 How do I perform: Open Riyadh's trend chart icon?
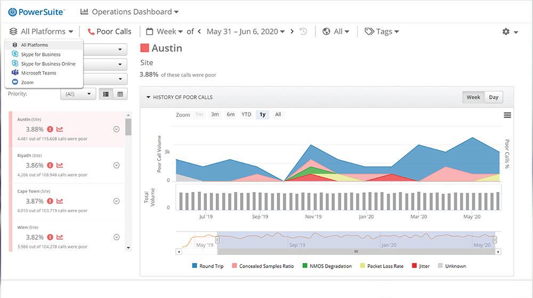pos(60,165)
